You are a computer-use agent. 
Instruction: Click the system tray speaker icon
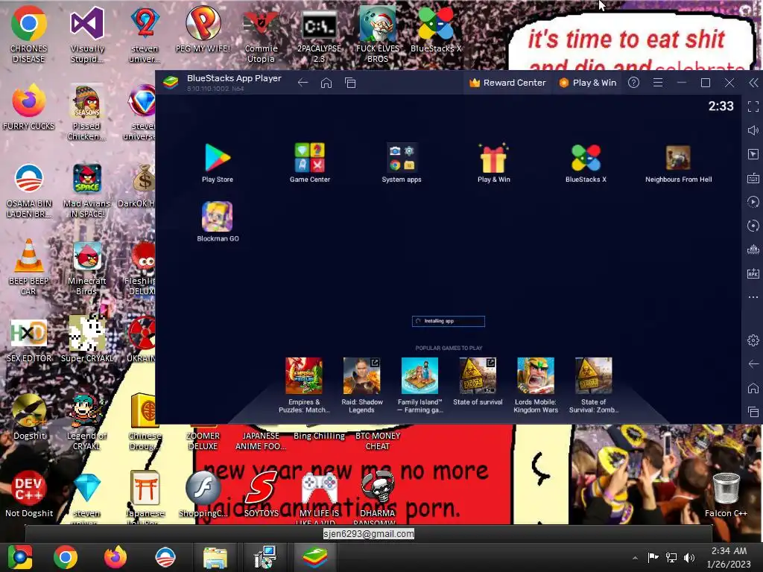pos(689,558)
